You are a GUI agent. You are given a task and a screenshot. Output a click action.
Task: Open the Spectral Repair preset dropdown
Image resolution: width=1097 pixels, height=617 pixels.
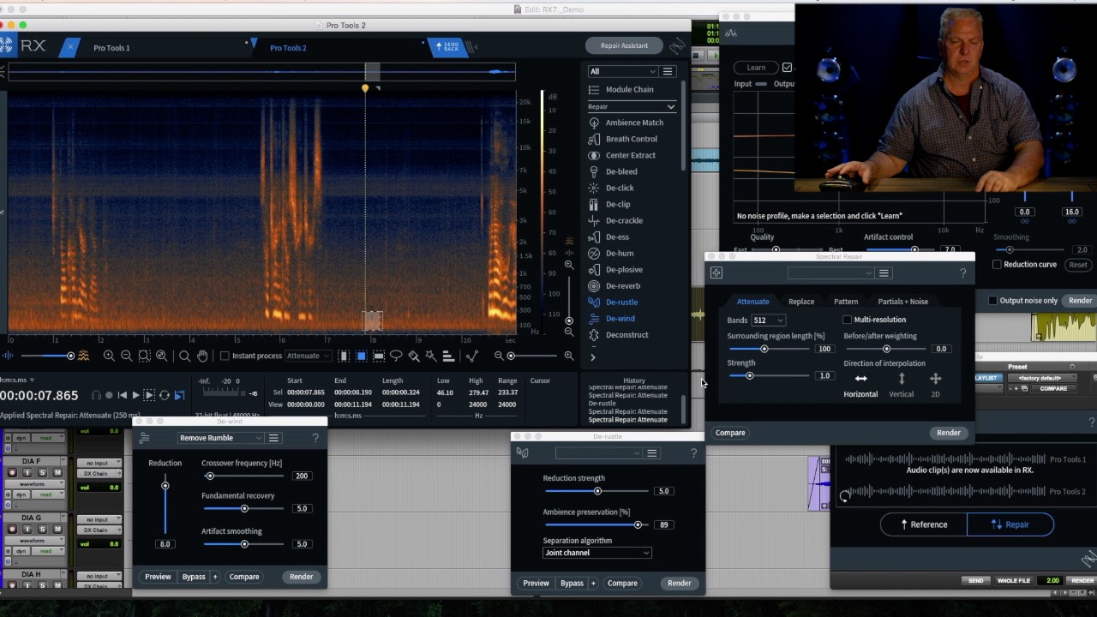click(x=830, y=273)
